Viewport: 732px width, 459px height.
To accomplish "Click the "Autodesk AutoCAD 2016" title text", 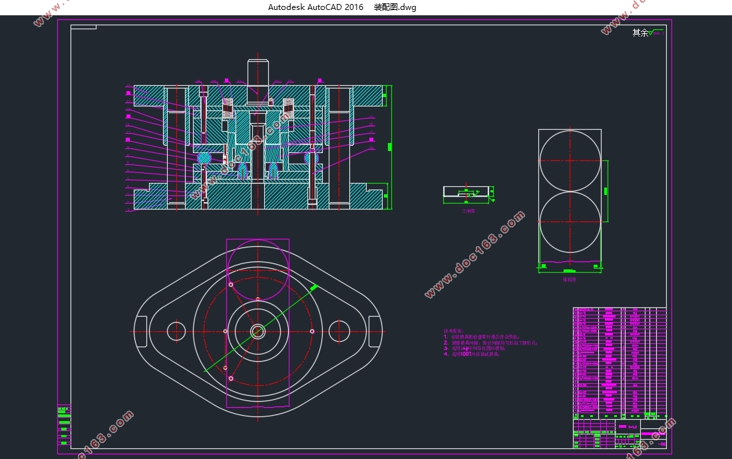I will (315, 7).
